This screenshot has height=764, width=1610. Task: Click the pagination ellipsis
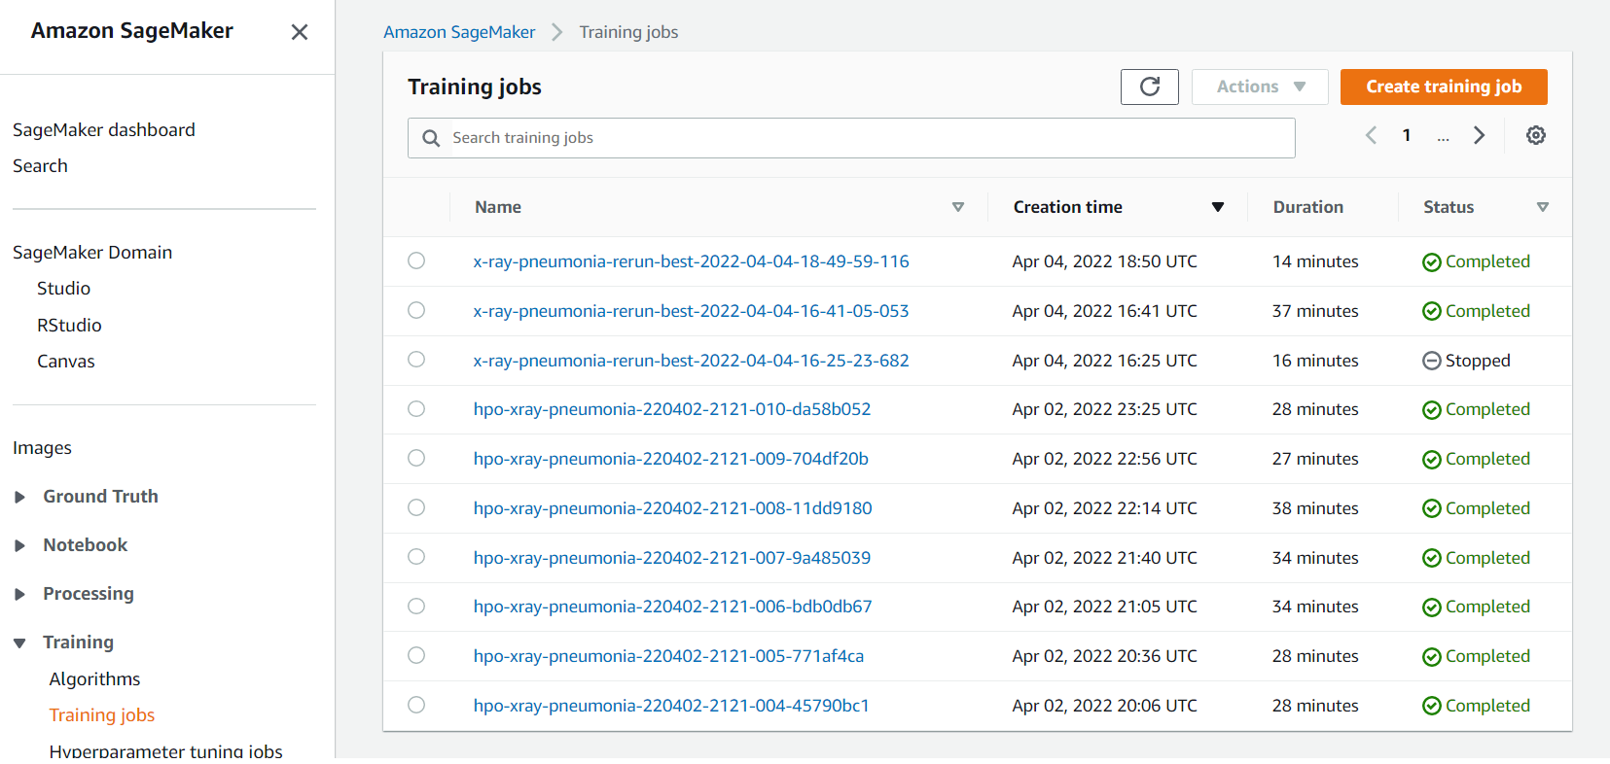pos(1443,137)
